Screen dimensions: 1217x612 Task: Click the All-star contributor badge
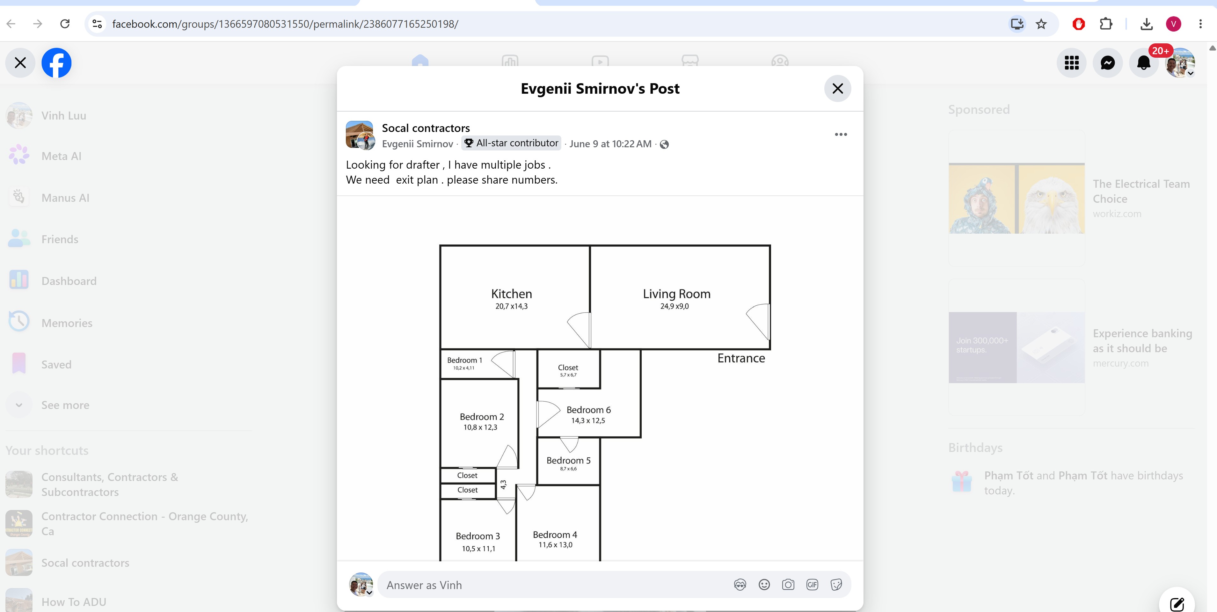[x=512, y=143]
